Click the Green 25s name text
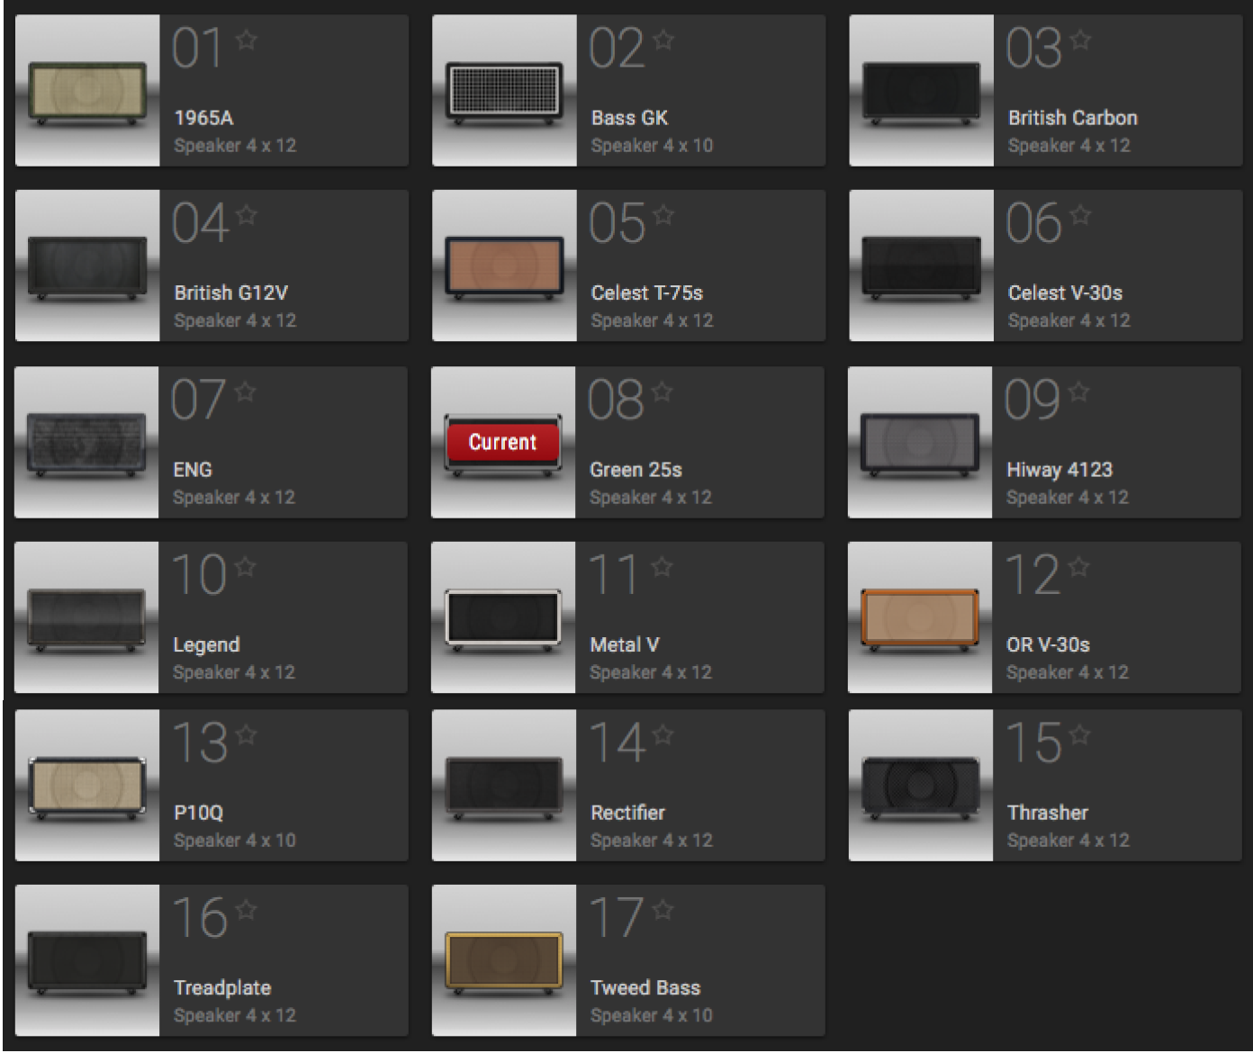1253x1053 pixels. [636, 470]
